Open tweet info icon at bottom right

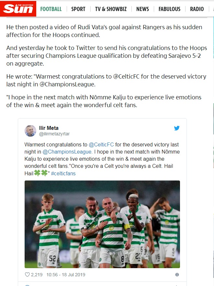[x=177, y=275]
